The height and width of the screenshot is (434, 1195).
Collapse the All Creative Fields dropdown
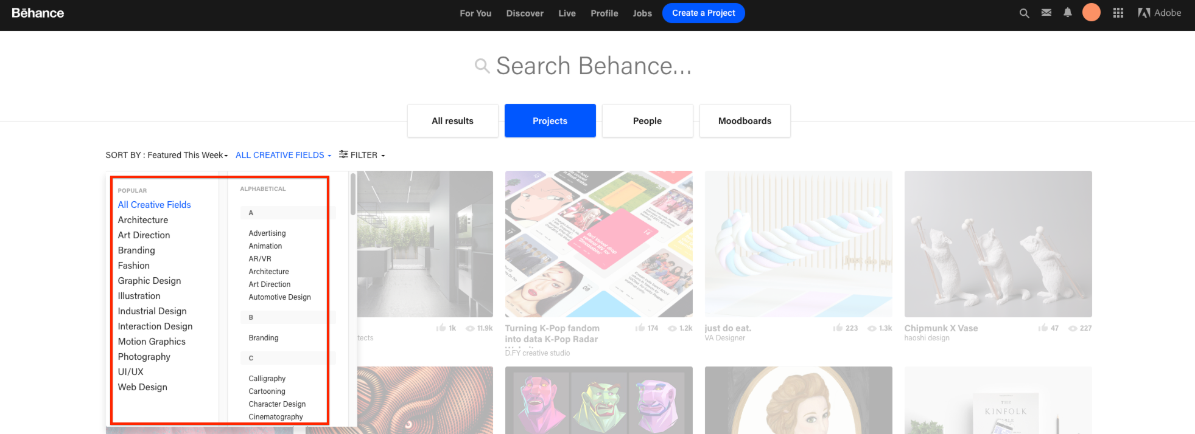click(x=284, y=155)
